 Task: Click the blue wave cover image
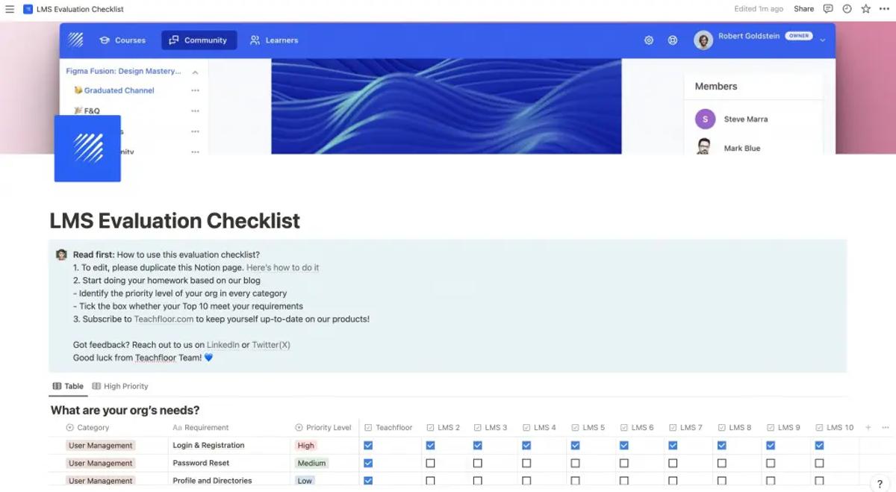point(447,106)
